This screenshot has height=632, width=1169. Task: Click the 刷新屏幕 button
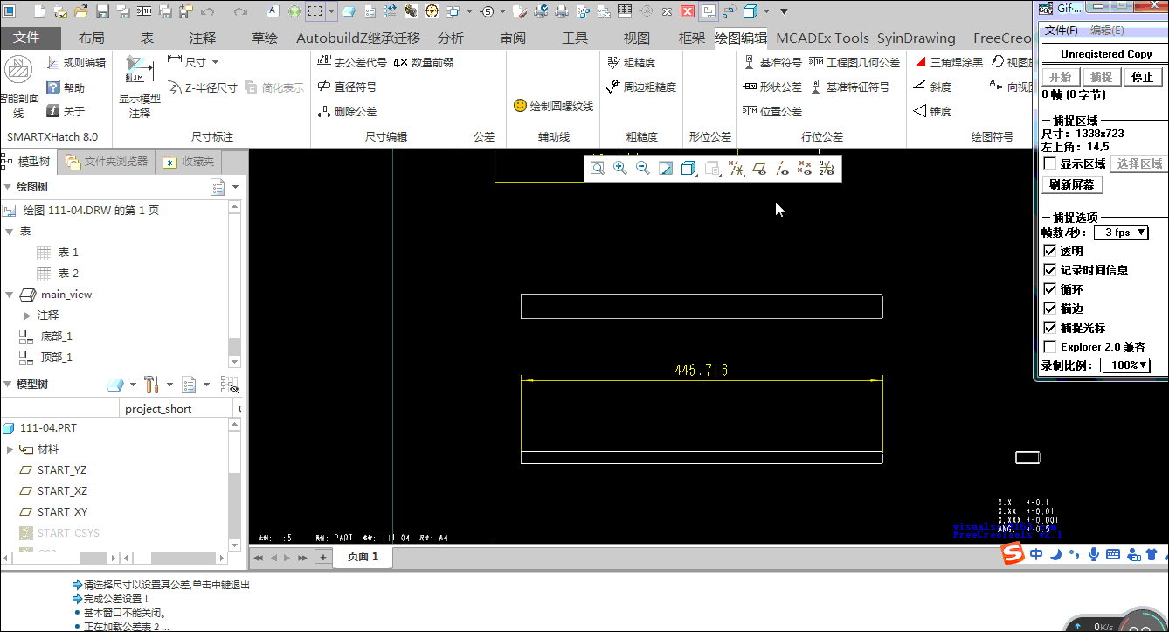[1073, 185]
